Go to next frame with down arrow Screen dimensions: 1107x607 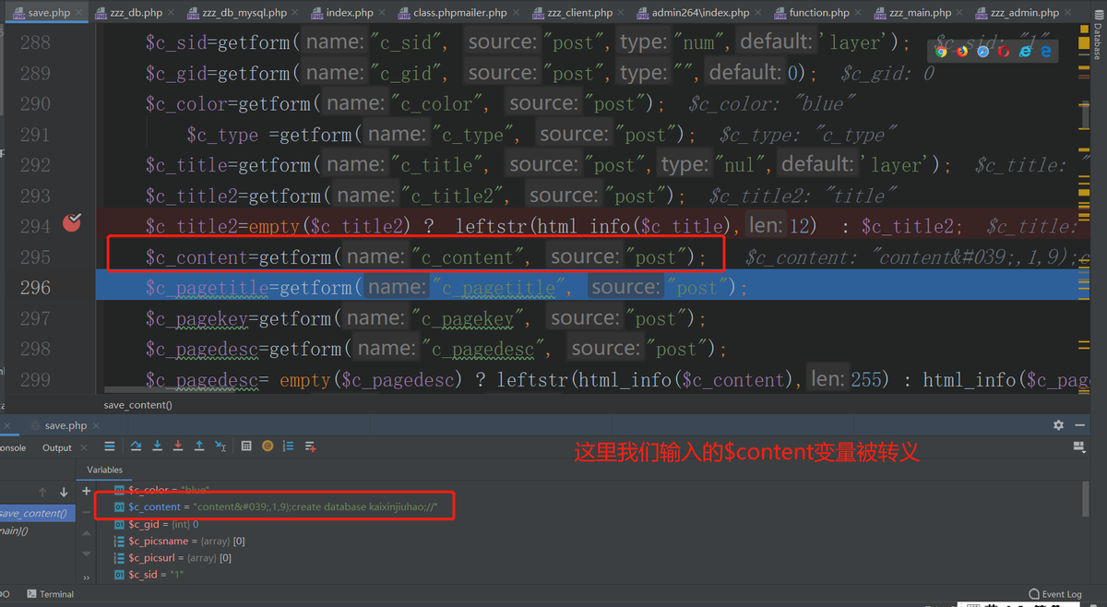[x=64, y=493]
